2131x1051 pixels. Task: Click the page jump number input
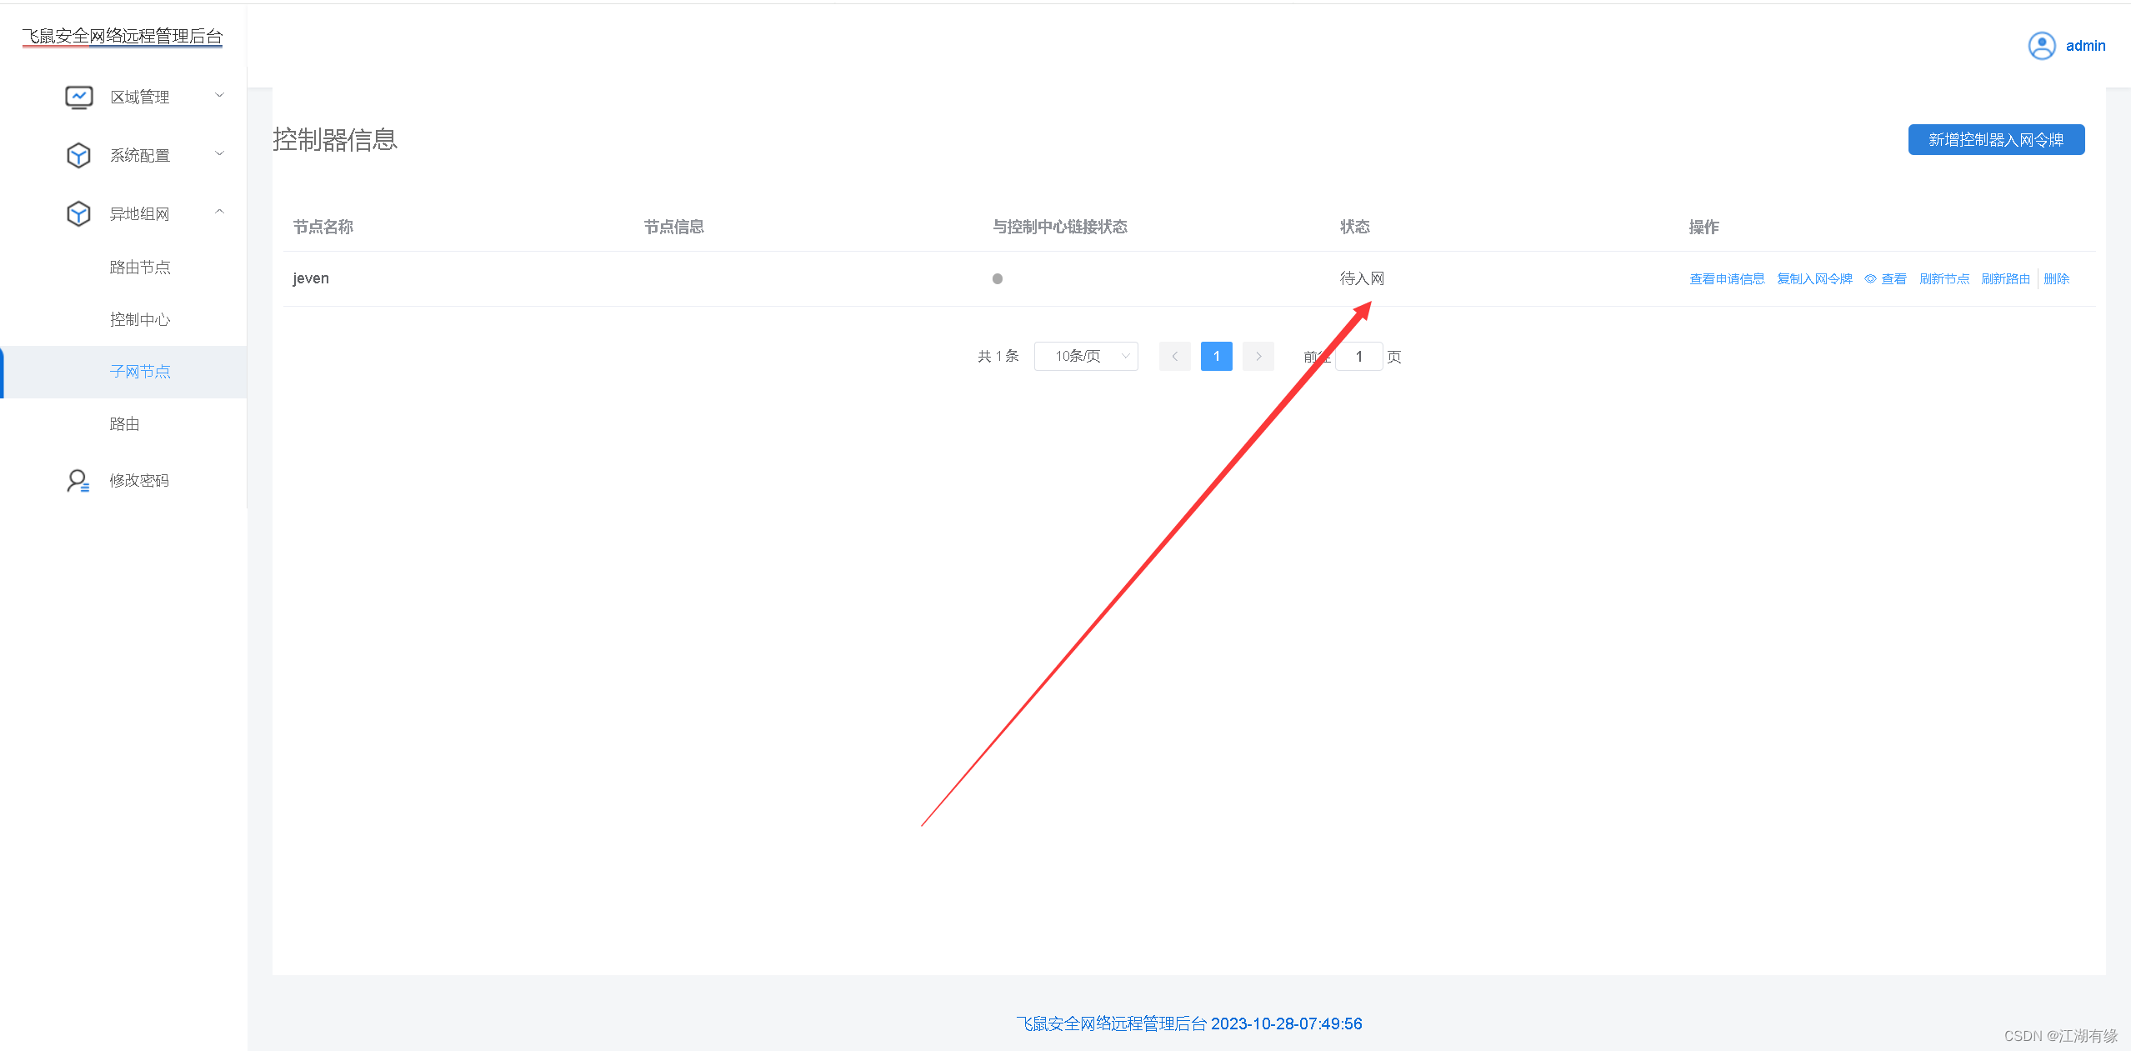(x=1358, y=357)
